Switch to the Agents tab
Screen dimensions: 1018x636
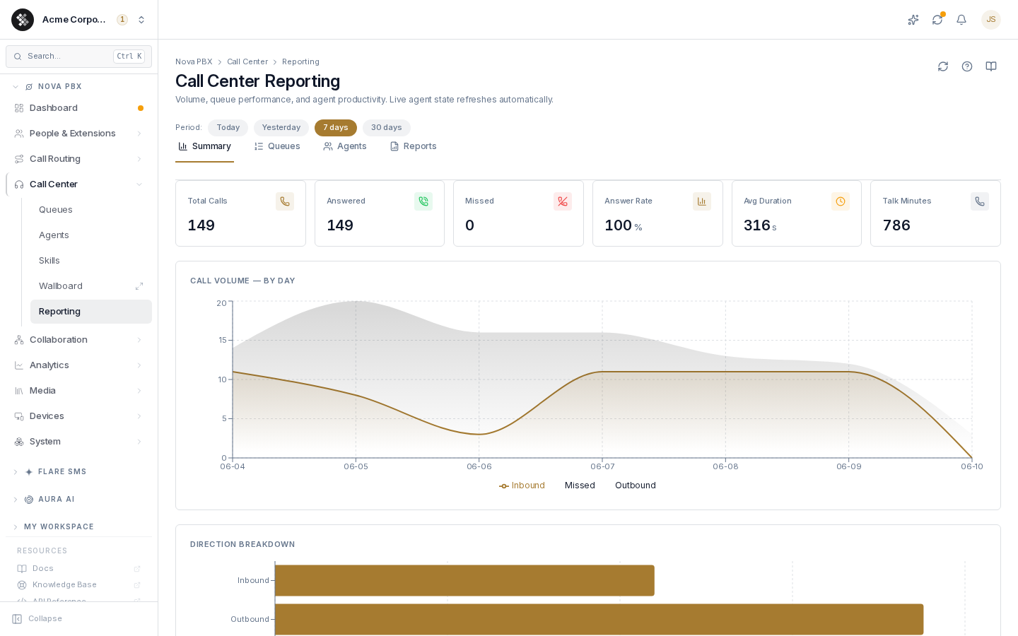click(345, 146)
